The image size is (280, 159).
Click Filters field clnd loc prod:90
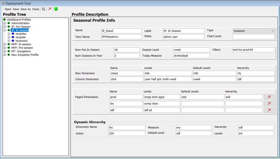pyautogui.click(x=253, y=50)
